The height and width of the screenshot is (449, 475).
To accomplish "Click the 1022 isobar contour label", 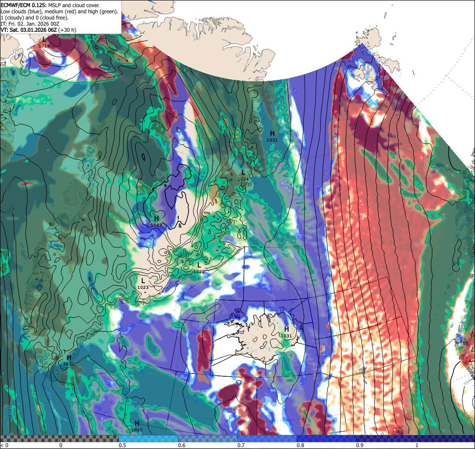I will 9,153.
